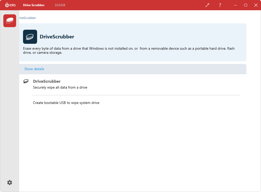The image size is (261, 192).
Task: Click the Drive Scrubber app title text
Action: click(34, 5)
